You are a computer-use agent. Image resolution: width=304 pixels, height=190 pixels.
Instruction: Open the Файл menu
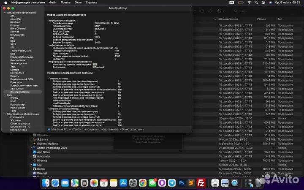click(x=53, y=3)
